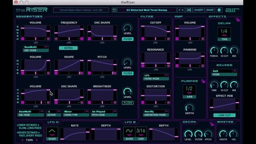The width and height of the screenshot is (256, 144).
Task: Click the Decay FILTER knob
Action: click(198, 134)
